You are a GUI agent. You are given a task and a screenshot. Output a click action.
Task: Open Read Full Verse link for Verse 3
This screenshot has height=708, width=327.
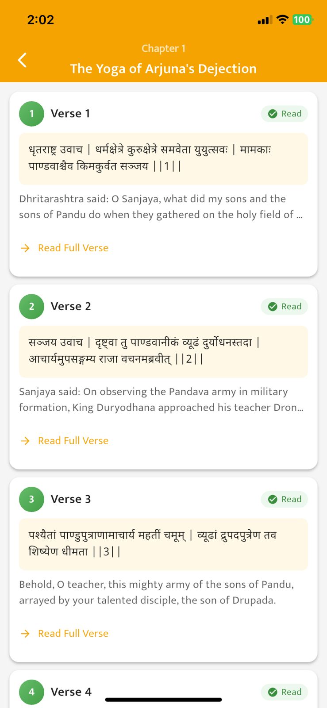(73, 634)
